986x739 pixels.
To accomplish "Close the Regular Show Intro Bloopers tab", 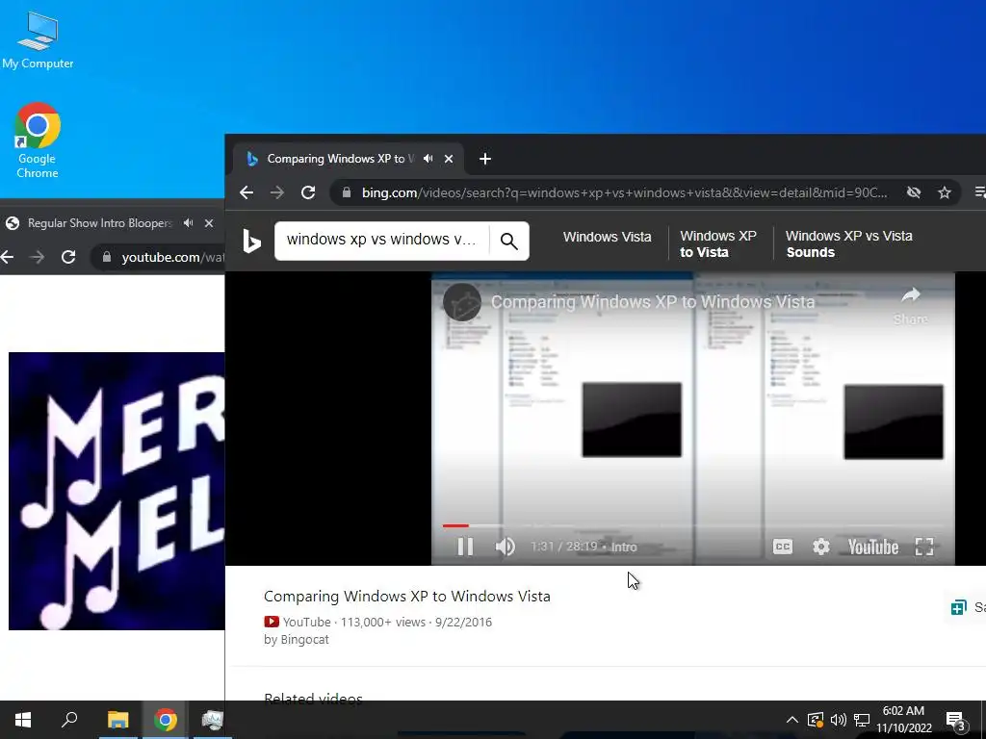I will click(209, 223).
